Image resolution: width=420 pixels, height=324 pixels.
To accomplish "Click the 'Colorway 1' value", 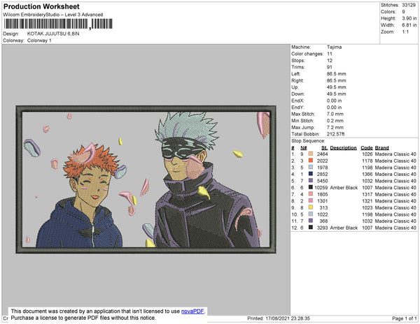I will 39,40.
